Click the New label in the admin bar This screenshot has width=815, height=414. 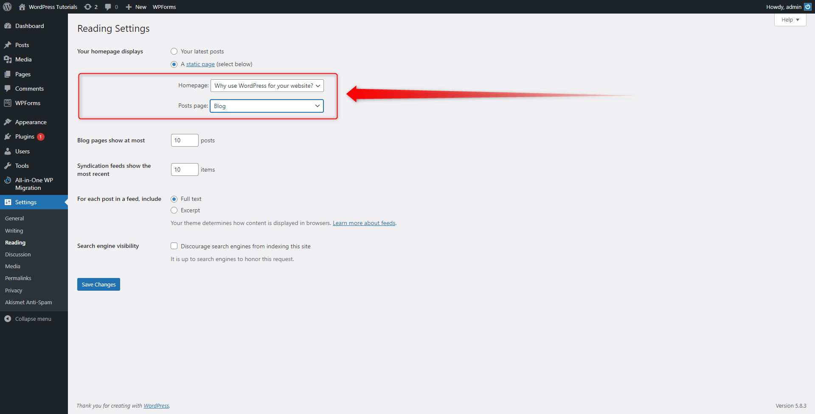click(141, 7)
